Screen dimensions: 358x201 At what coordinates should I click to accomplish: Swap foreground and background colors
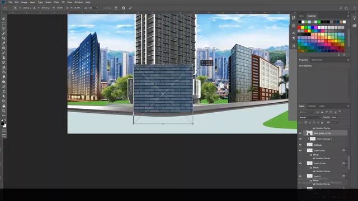(5, 120)
